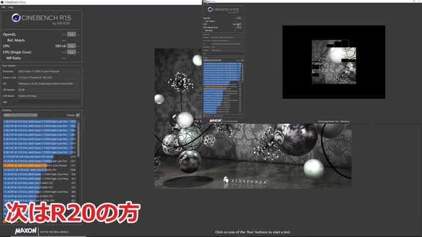Toggle the checkbox next to the CPU Run button
422x237 pixels.
tap(78, 46)
